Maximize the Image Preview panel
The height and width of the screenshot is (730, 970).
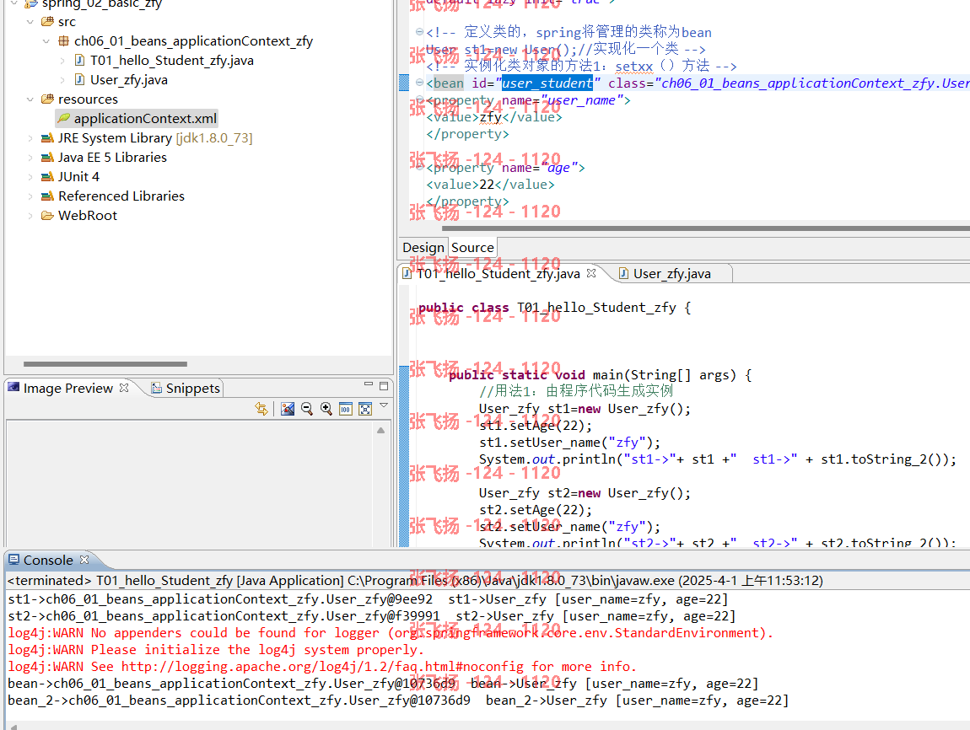point(384,386)
